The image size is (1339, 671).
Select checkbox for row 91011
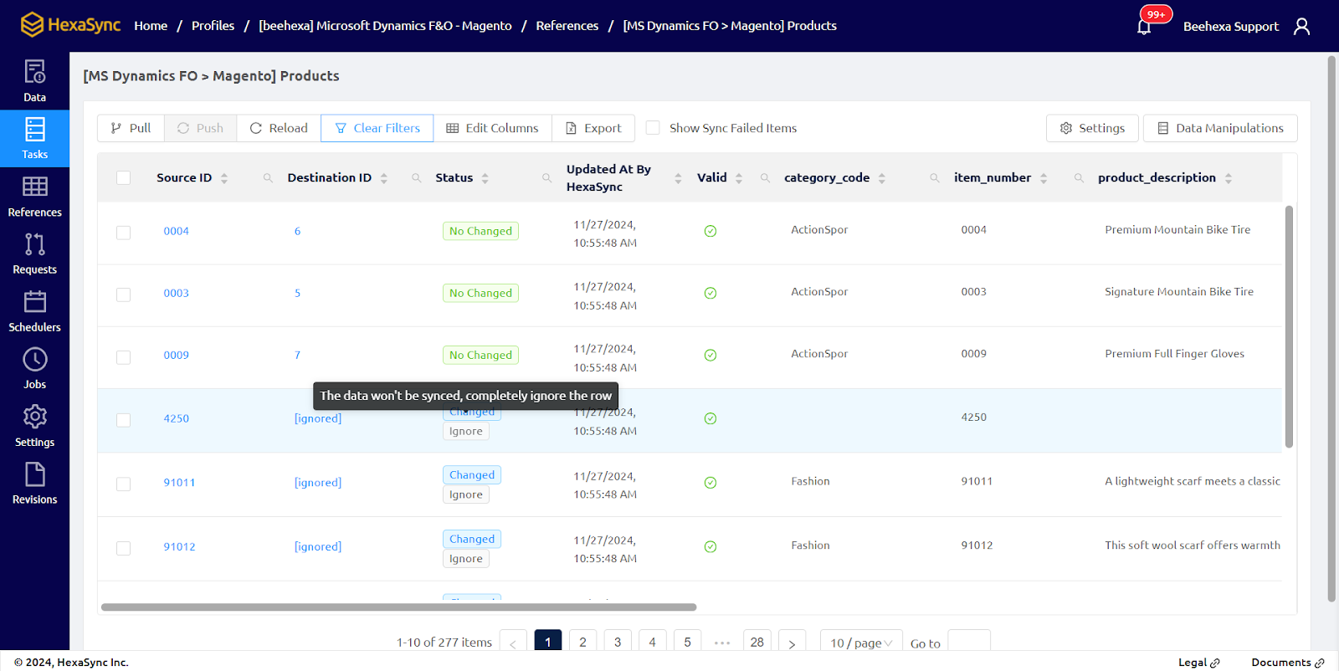(x=123, y=484)
